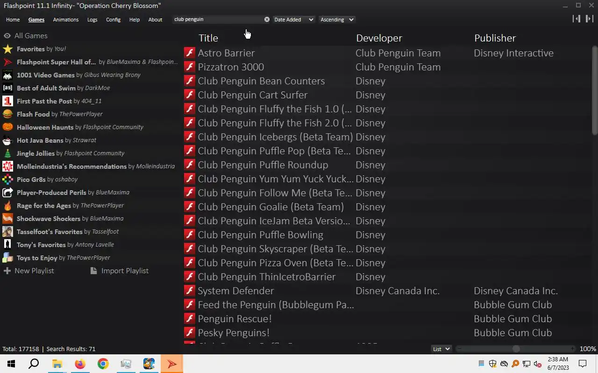Select Club Penguin Puffle Bowling
This screenshot has height=373, width=598.
click(387, 235)
